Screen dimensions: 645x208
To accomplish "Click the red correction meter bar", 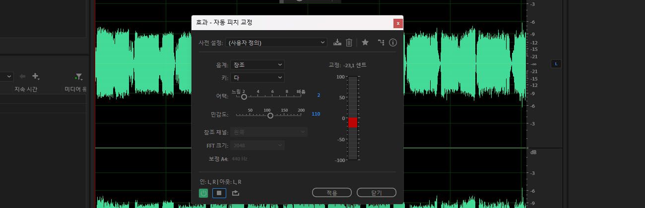I will pyautogui.click(x=353, y=123).
